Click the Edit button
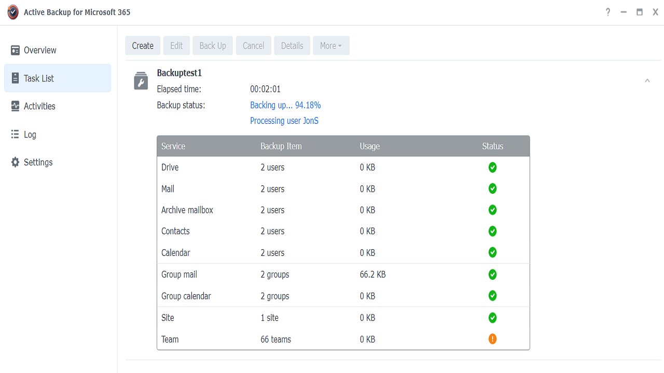 tap(176, 46)
